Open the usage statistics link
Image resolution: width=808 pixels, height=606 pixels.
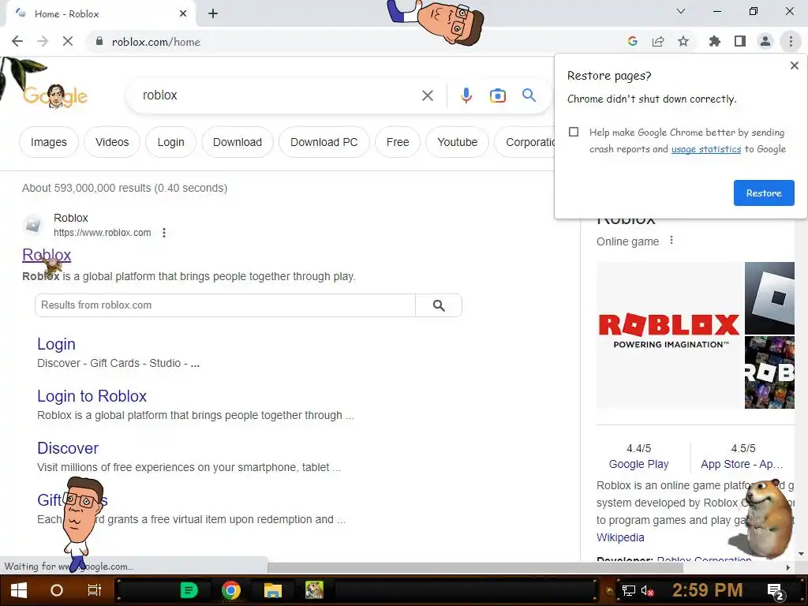tap(706, 149)
